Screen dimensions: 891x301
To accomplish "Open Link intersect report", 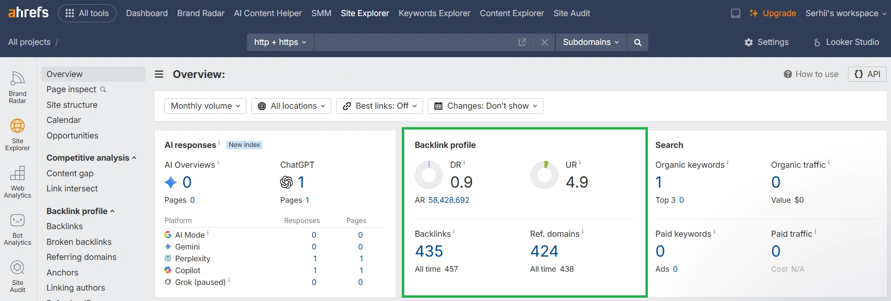I will 72,189.
